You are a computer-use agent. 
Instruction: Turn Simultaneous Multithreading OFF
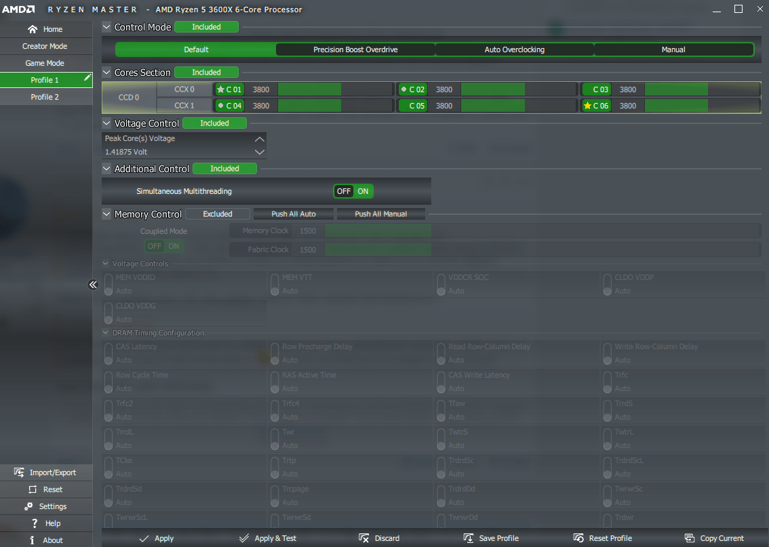click(x=343, y=191)
